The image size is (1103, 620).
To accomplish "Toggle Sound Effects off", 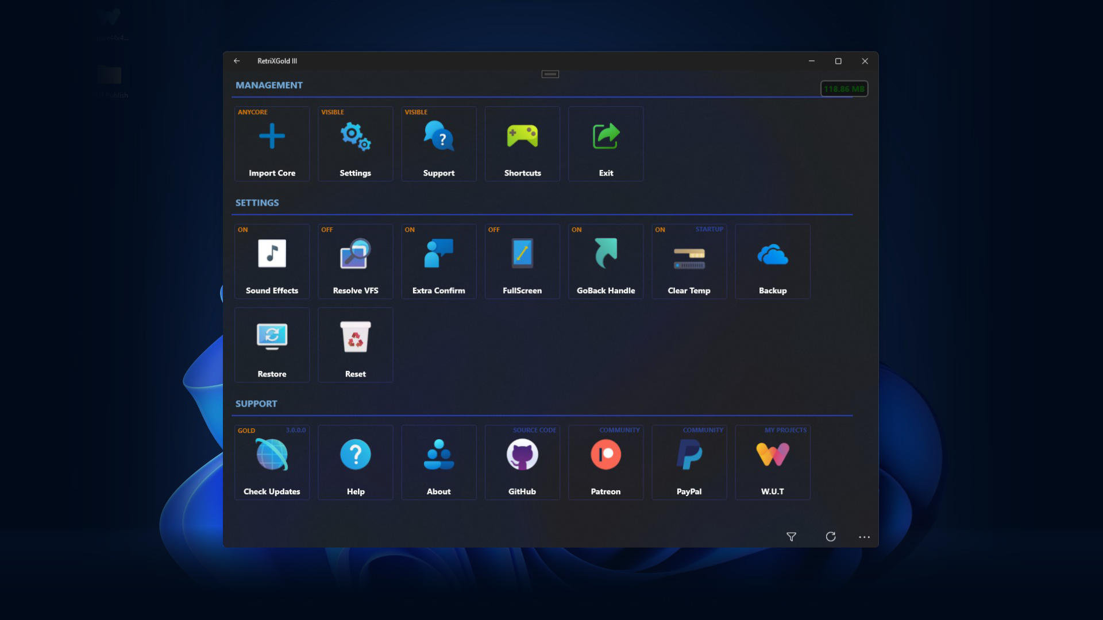I will pos(272,262).
